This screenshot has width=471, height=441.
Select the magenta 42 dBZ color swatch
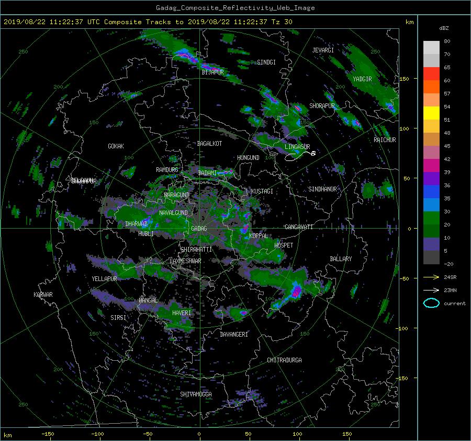pyautogui.click(x=431, y=165)
